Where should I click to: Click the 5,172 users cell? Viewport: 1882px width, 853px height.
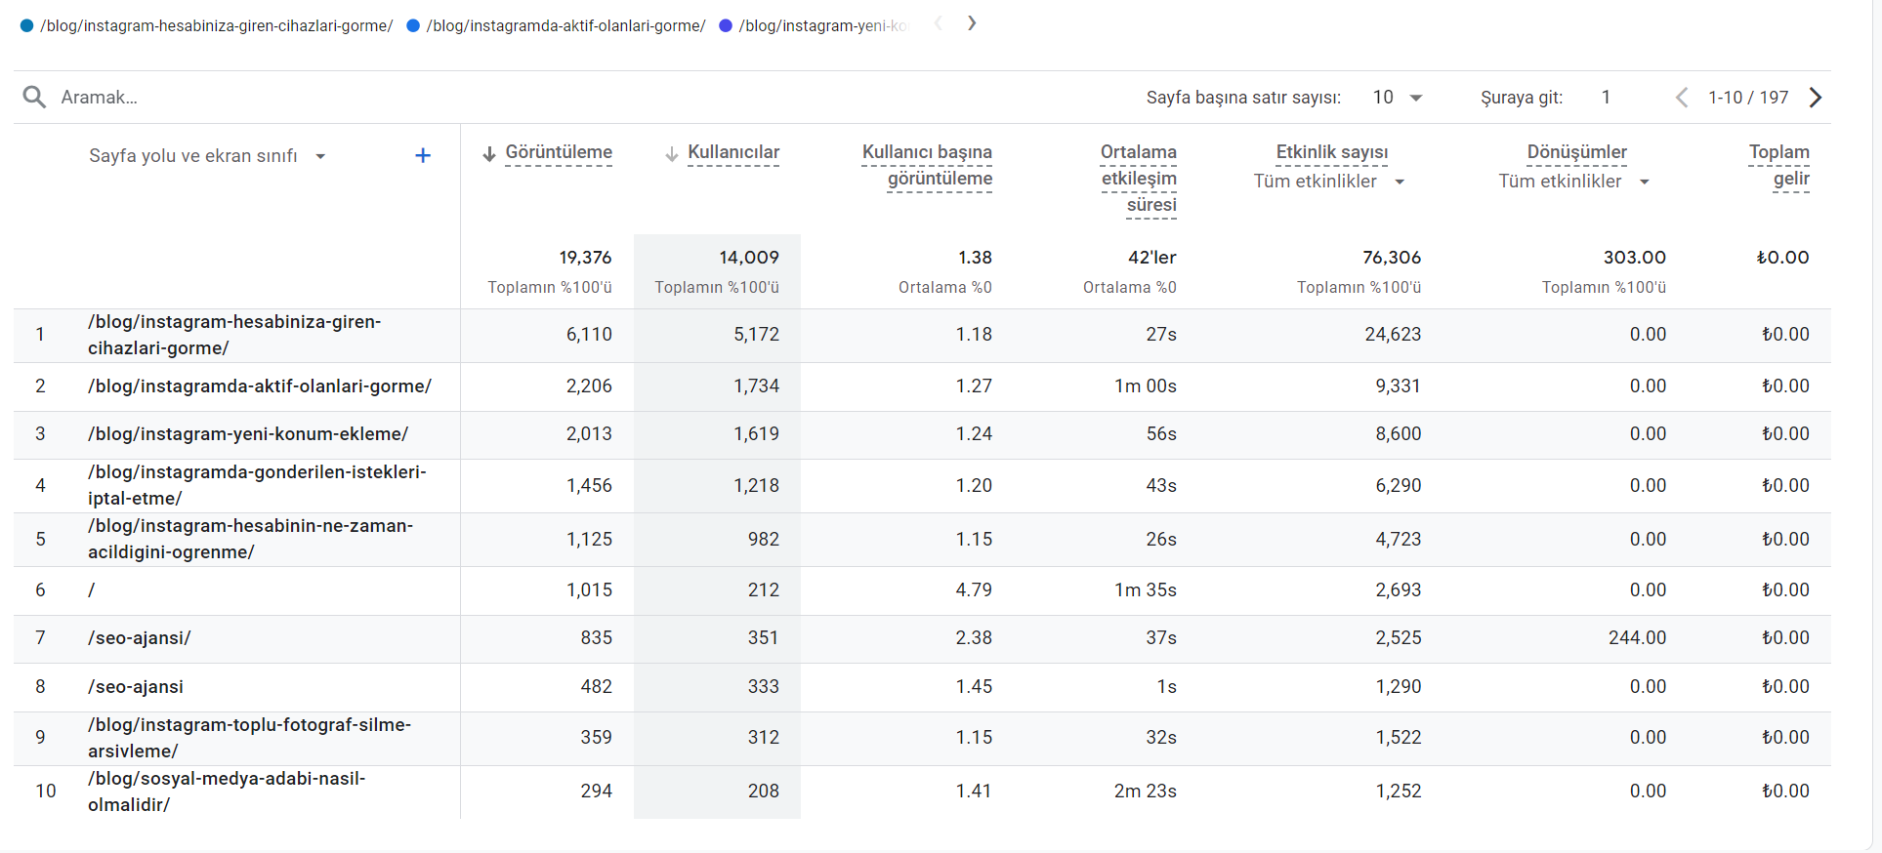[x=756, y=335]
